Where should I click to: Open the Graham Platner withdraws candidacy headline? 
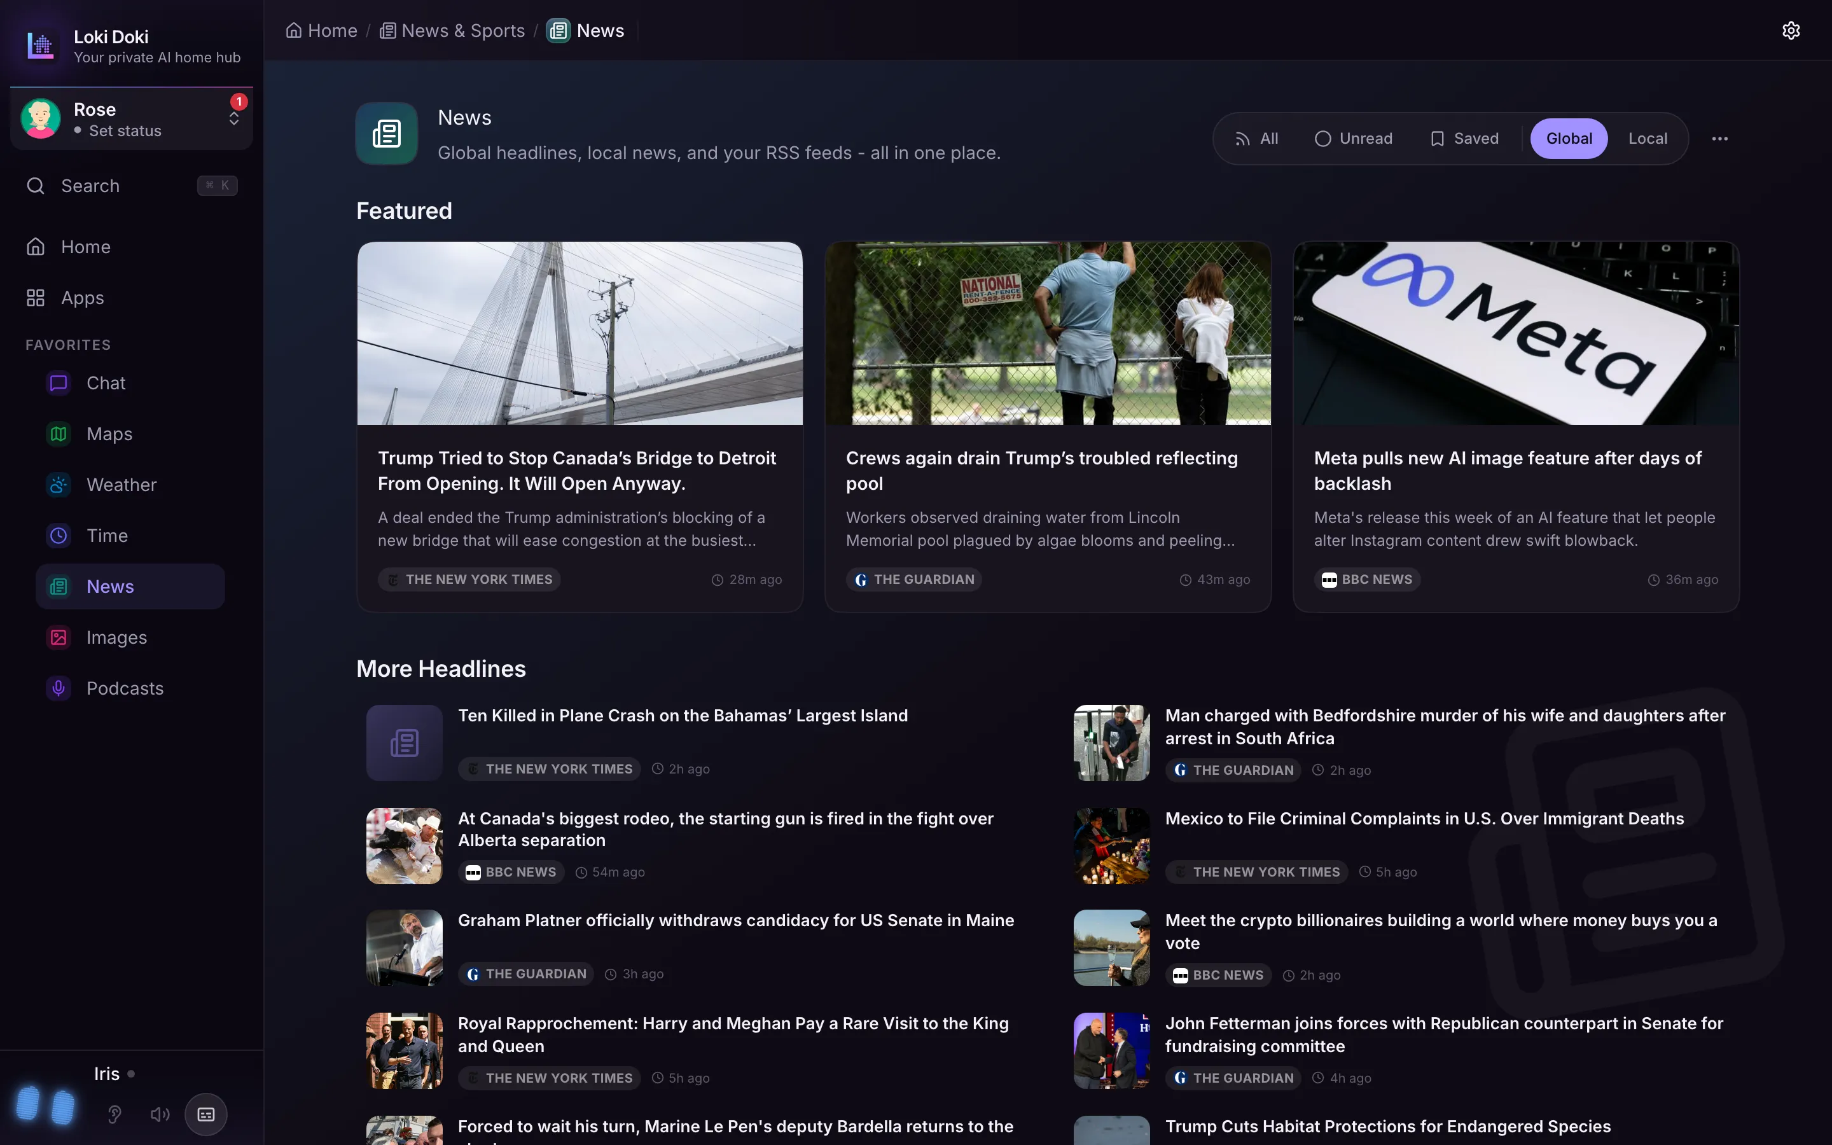tap(736, 920)
